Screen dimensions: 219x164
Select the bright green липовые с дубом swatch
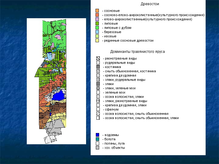pos(97,28)
